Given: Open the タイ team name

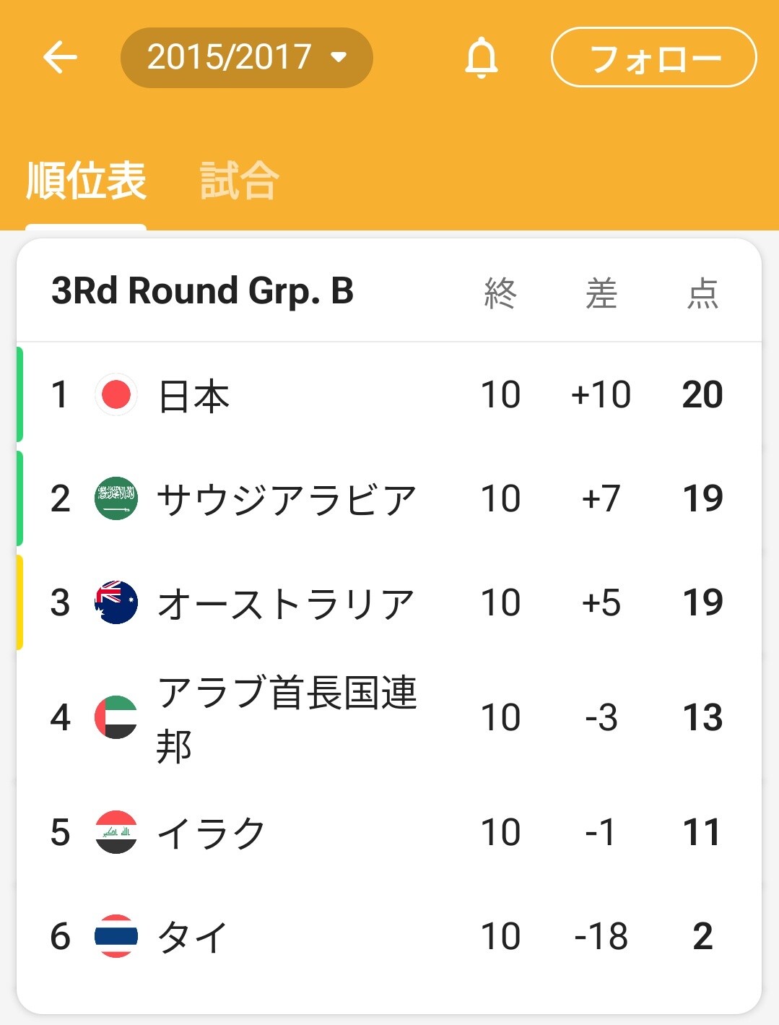Looking at the screenshot, I should coord(193,938).
